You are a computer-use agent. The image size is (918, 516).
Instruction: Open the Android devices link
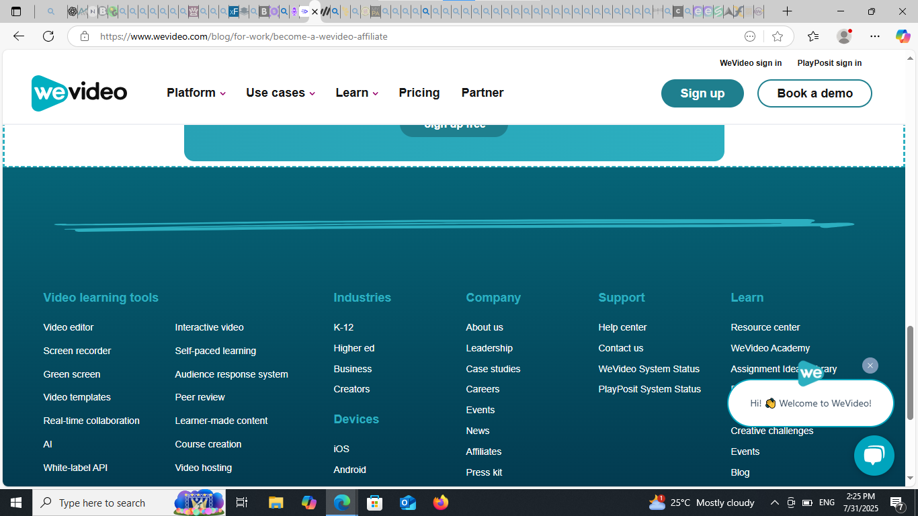(x=349, y=470)
